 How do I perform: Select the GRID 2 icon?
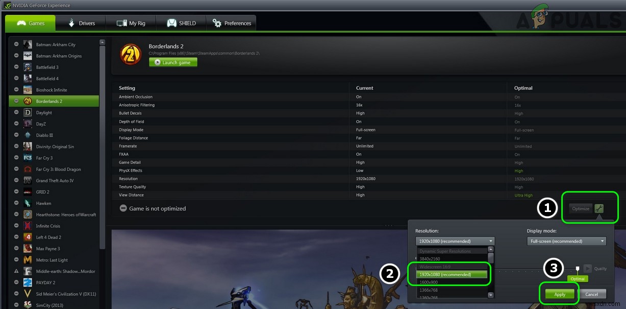[x=28, y=192]
